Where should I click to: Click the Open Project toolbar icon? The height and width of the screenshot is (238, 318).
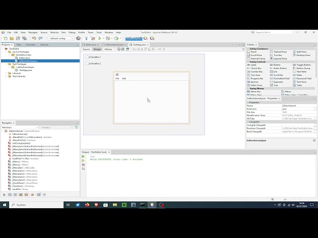[18, 38]
